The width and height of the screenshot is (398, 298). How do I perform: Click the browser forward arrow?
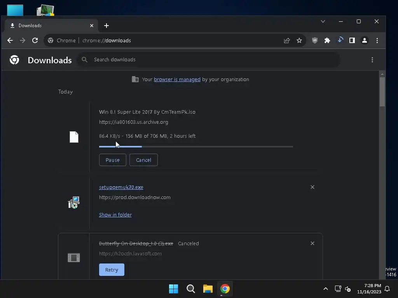pos(23,40)
